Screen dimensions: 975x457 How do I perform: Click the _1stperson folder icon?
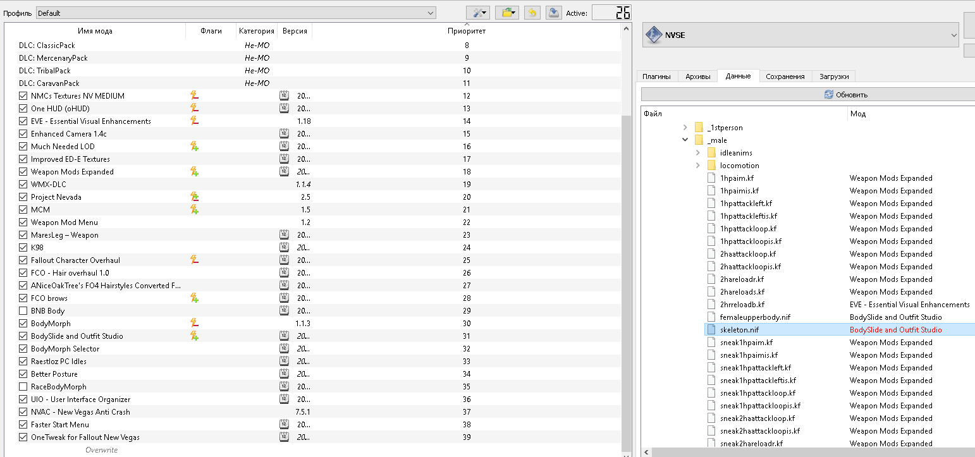(x=699, y=128)
